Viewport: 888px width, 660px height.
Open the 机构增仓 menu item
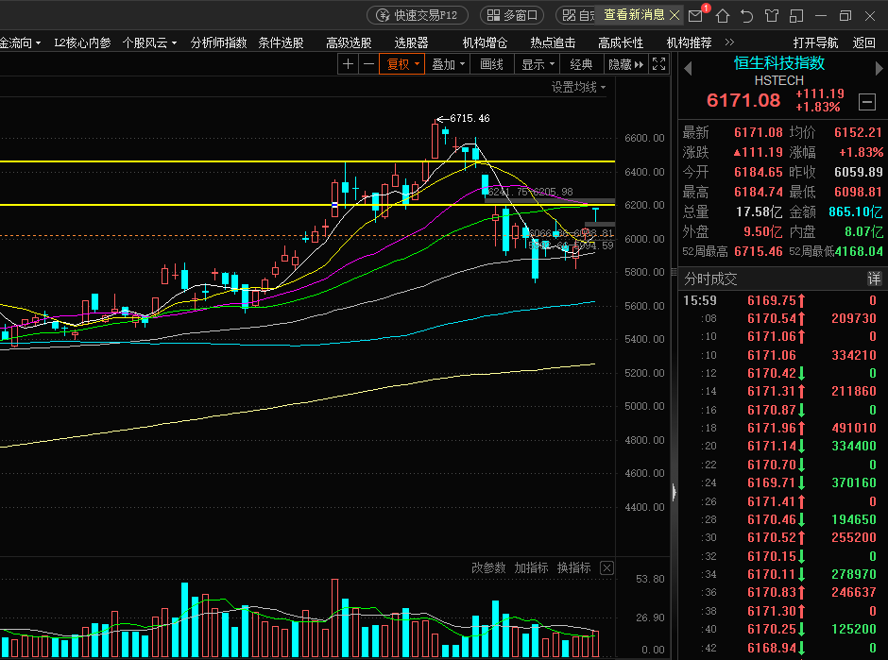tap(485, 43)
